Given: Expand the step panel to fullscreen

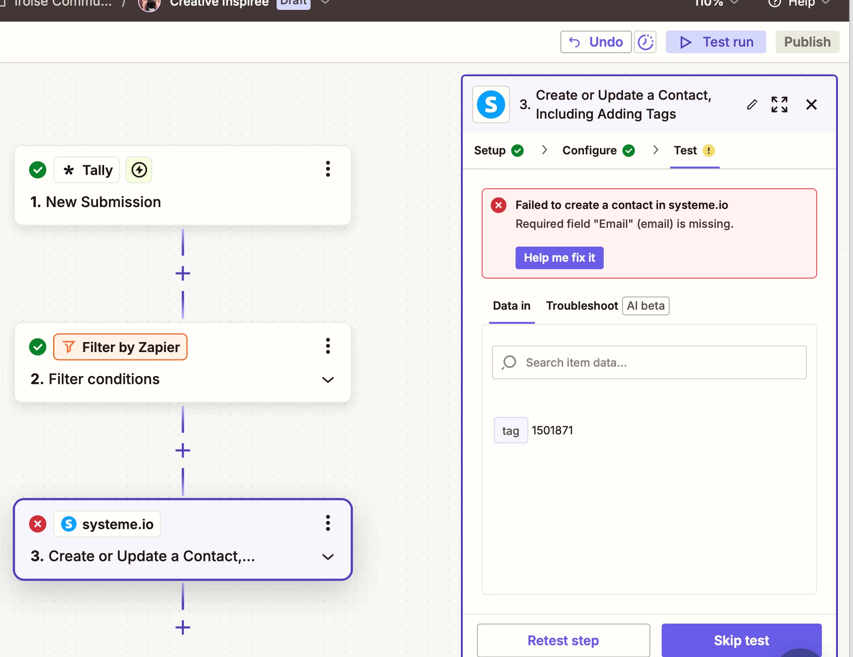Looking at the screenshot, I should [779, 104].
